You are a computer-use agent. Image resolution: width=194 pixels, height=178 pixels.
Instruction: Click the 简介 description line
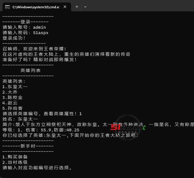click(98, 125)
